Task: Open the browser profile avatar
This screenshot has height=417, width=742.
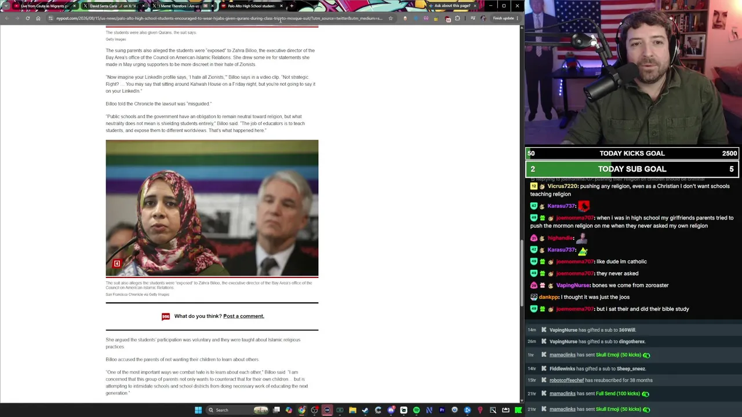Action: pos(483,18)
